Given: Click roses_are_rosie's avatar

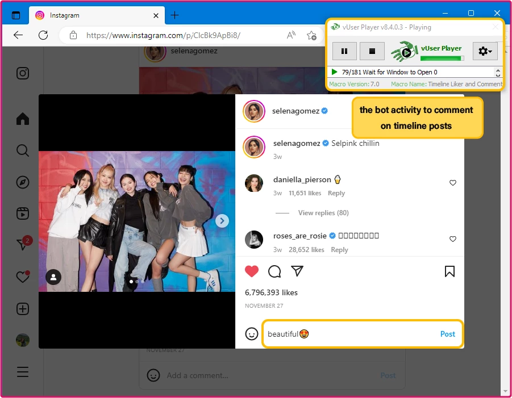Looking at the screenshot, I should (253, 240).
